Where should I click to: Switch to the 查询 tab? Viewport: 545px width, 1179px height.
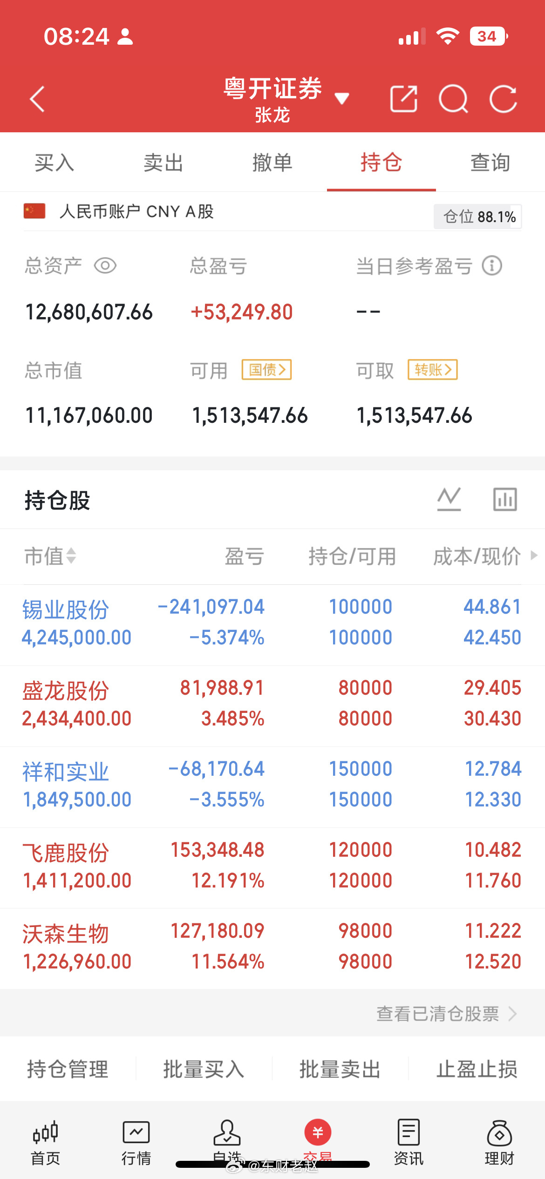coord(490,163)
